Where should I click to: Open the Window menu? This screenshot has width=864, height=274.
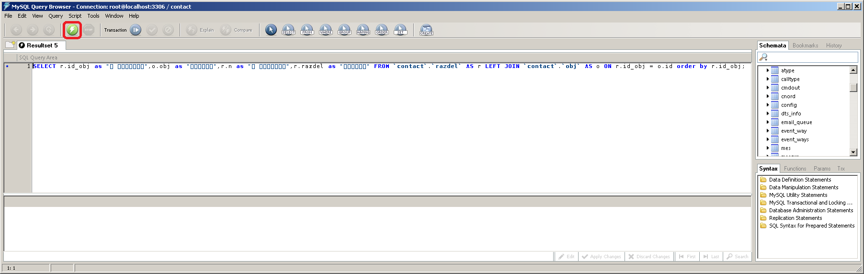[114, 16]
